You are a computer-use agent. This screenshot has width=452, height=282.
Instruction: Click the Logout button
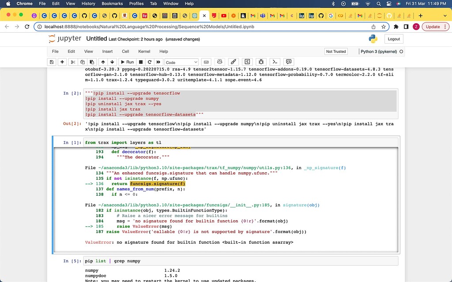pos(393,39)
